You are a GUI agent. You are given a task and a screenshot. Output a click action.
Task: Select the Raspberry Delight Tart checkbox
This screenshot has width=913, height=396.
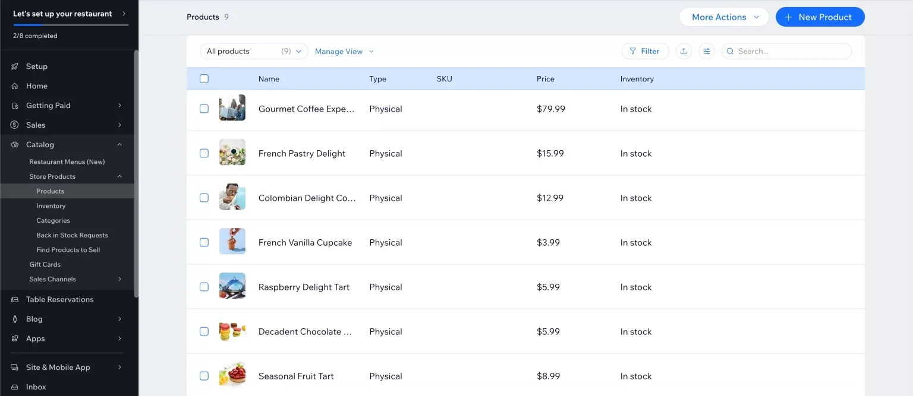click(204, 286)
